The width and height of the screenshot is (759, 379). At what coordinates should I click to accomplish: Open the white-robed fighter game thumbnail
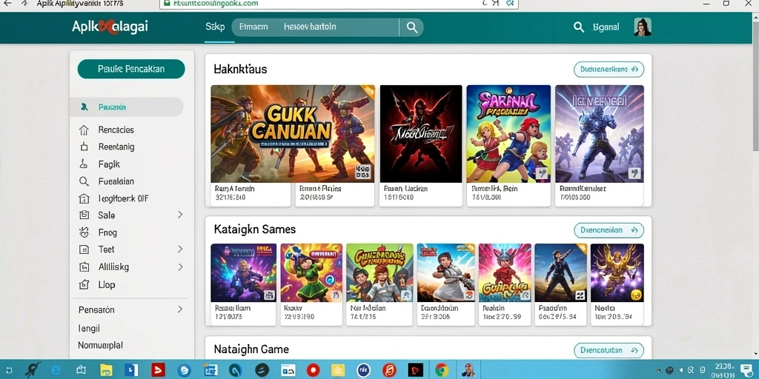445,272
